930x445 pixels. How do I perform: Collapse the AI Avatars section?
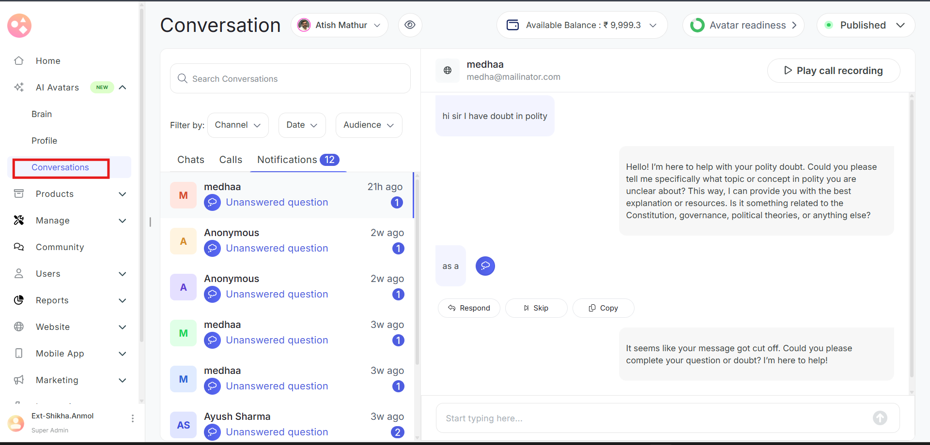coord(123,88)
